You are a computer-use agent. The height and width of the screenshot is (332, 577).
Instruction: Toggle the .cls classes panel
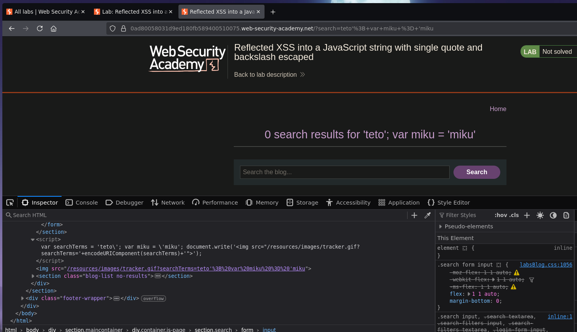pos(514,215)
